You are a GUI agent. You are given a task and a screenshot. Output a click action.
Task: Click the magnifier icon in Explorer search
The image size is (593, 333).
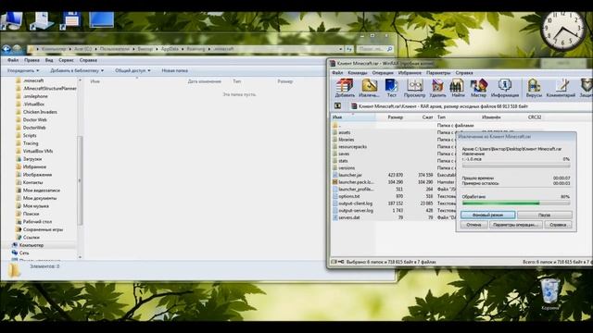[389, 49]
